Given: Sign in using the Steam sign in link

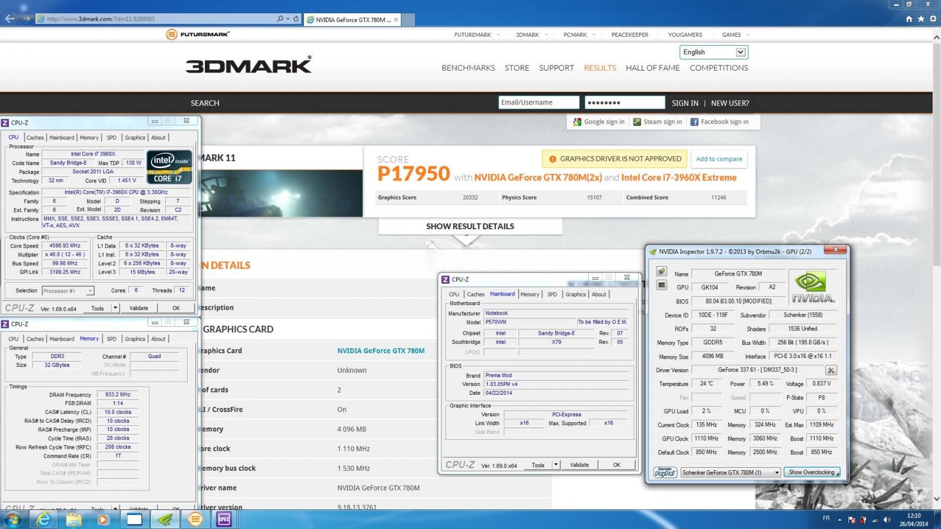Looking at the screenshot, I should click(x=658, y=122).
